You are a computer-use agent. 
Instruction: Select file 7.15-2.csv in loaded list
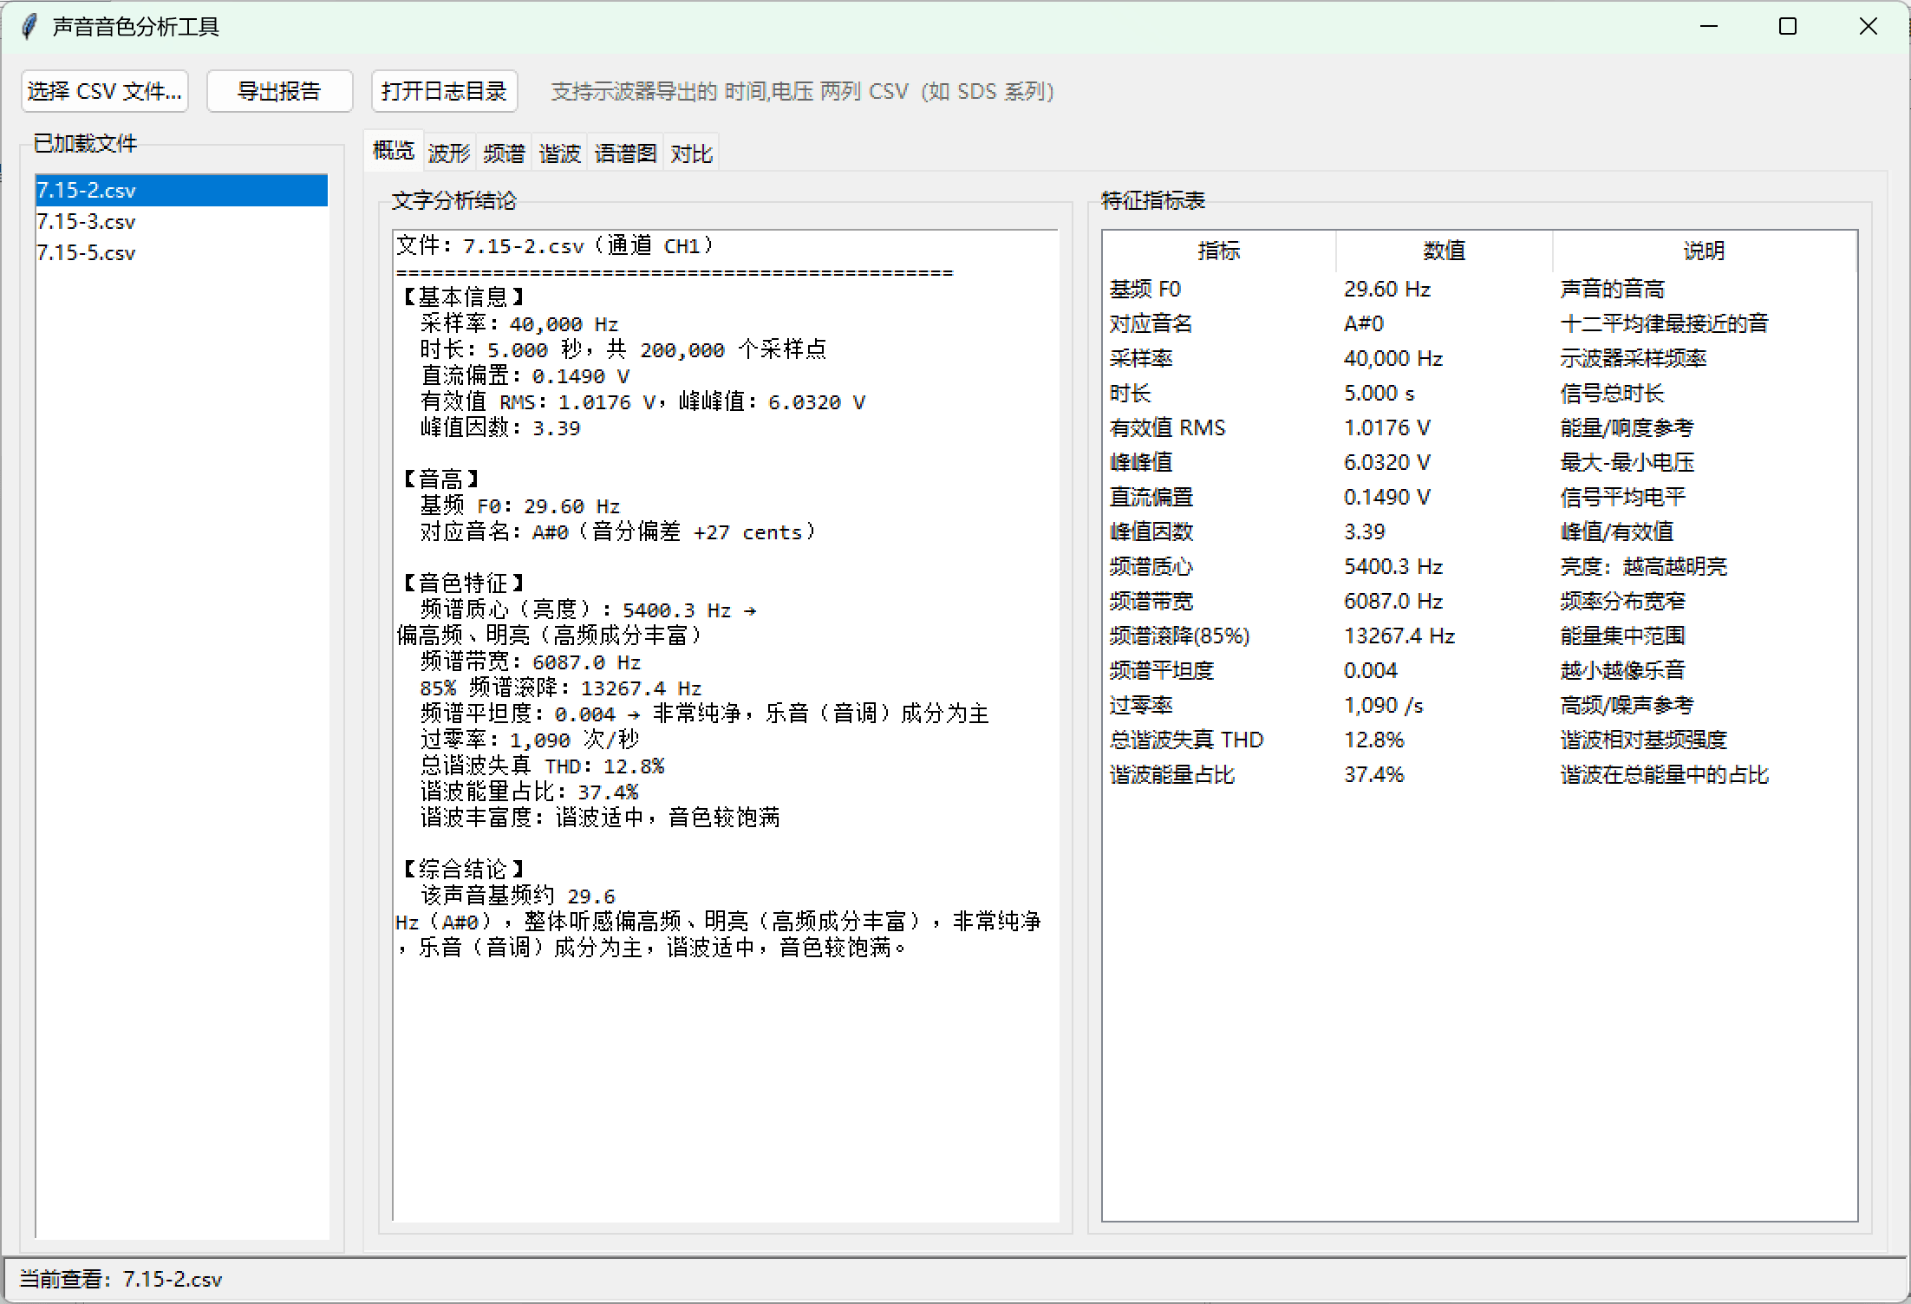tap(181, 190)
